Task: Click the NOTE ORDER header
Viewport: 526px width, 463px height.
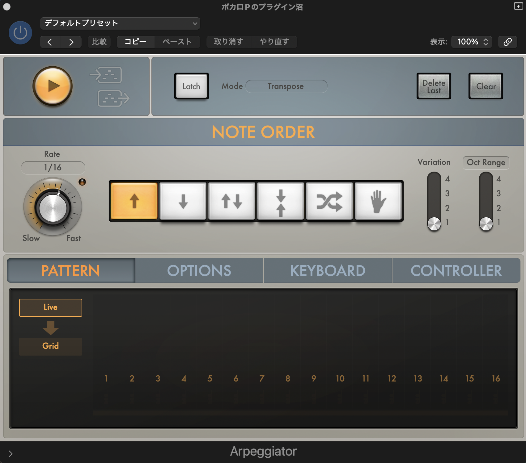Action: click(263, 132)
